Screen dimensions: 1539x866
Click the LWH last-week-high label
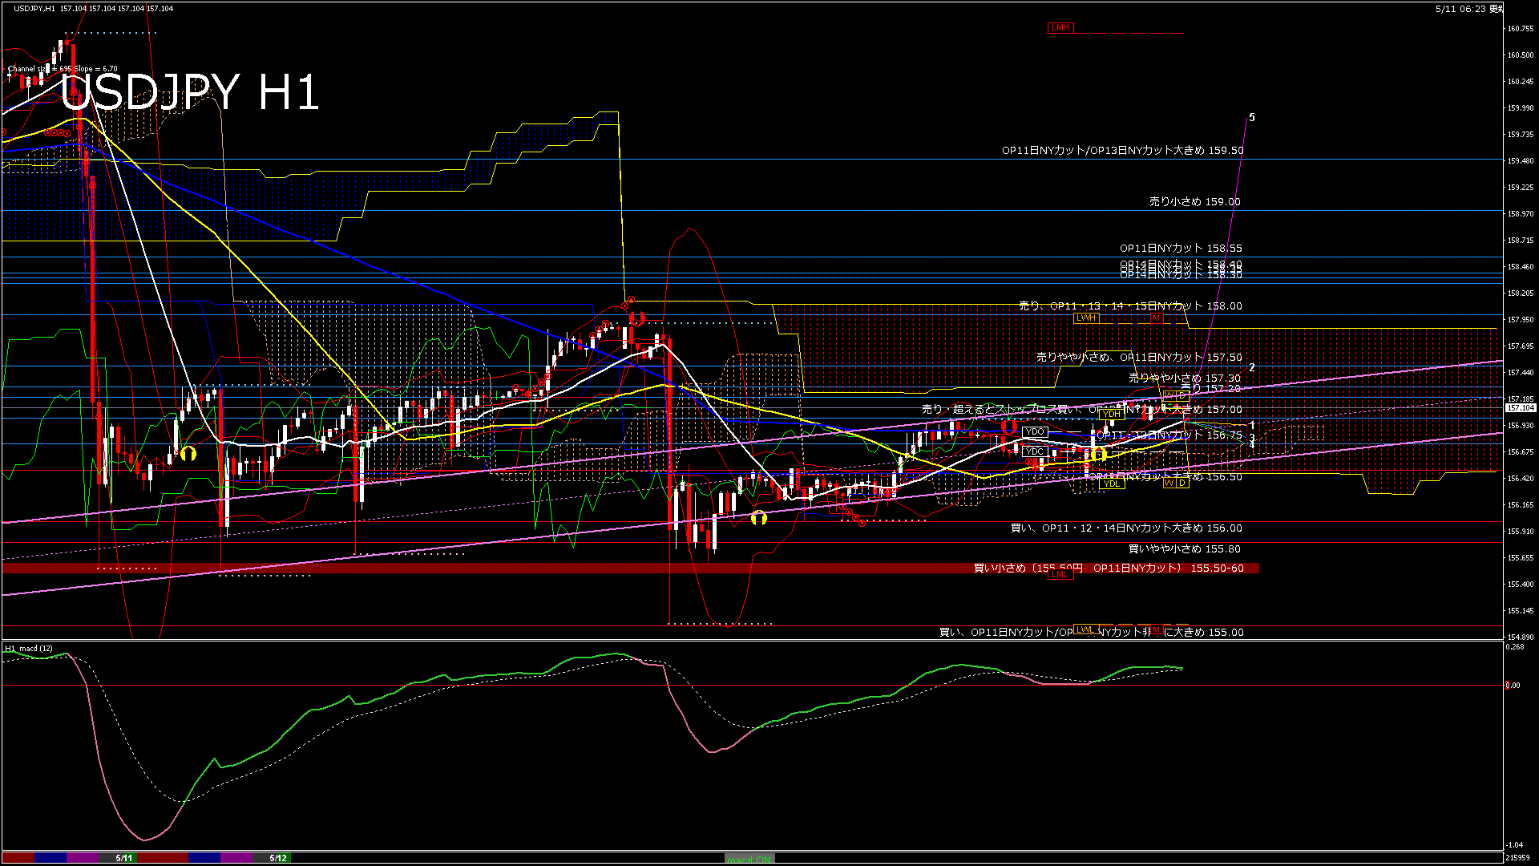pos(1085,318)
